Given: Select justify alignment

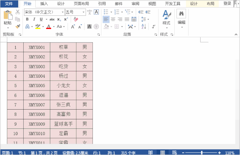Looking at the screenshot, I should coord(127,19).
